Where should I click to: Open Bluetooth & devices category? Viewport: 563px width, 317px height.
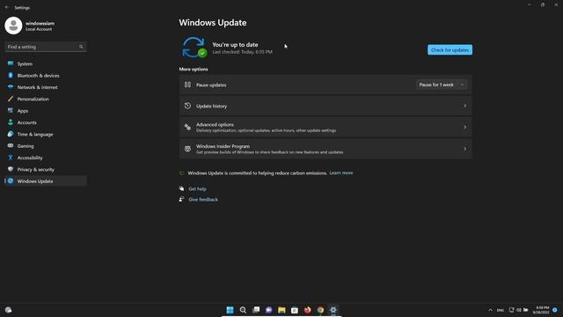click(x=46, y=76)
